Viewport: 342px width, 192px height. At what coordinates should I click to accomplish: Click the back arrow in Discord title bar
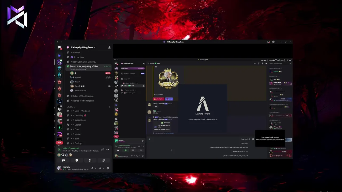tap(58, 42)
